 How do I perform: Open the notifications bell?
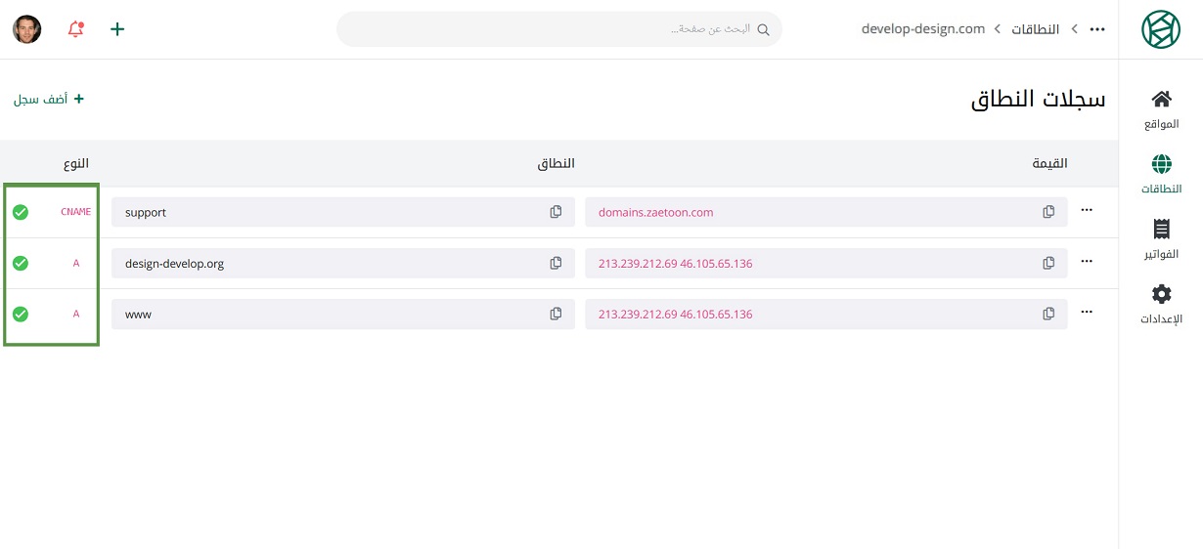75,29
